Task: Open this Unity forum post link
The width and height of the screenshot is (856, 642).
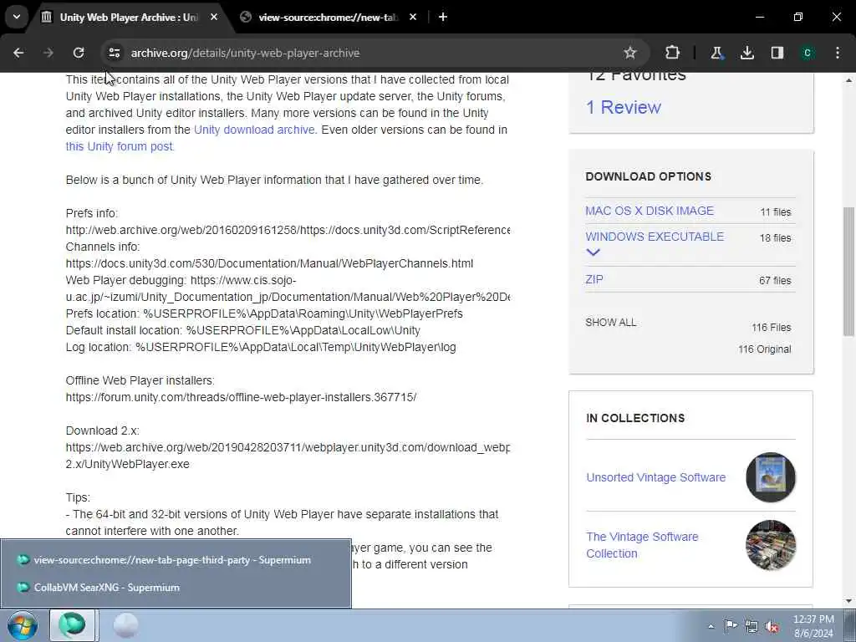Action: pos(119,146)
